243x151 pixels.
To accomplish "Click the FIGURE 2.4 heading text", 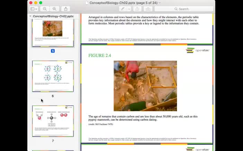I will click(x=100, y=56).
